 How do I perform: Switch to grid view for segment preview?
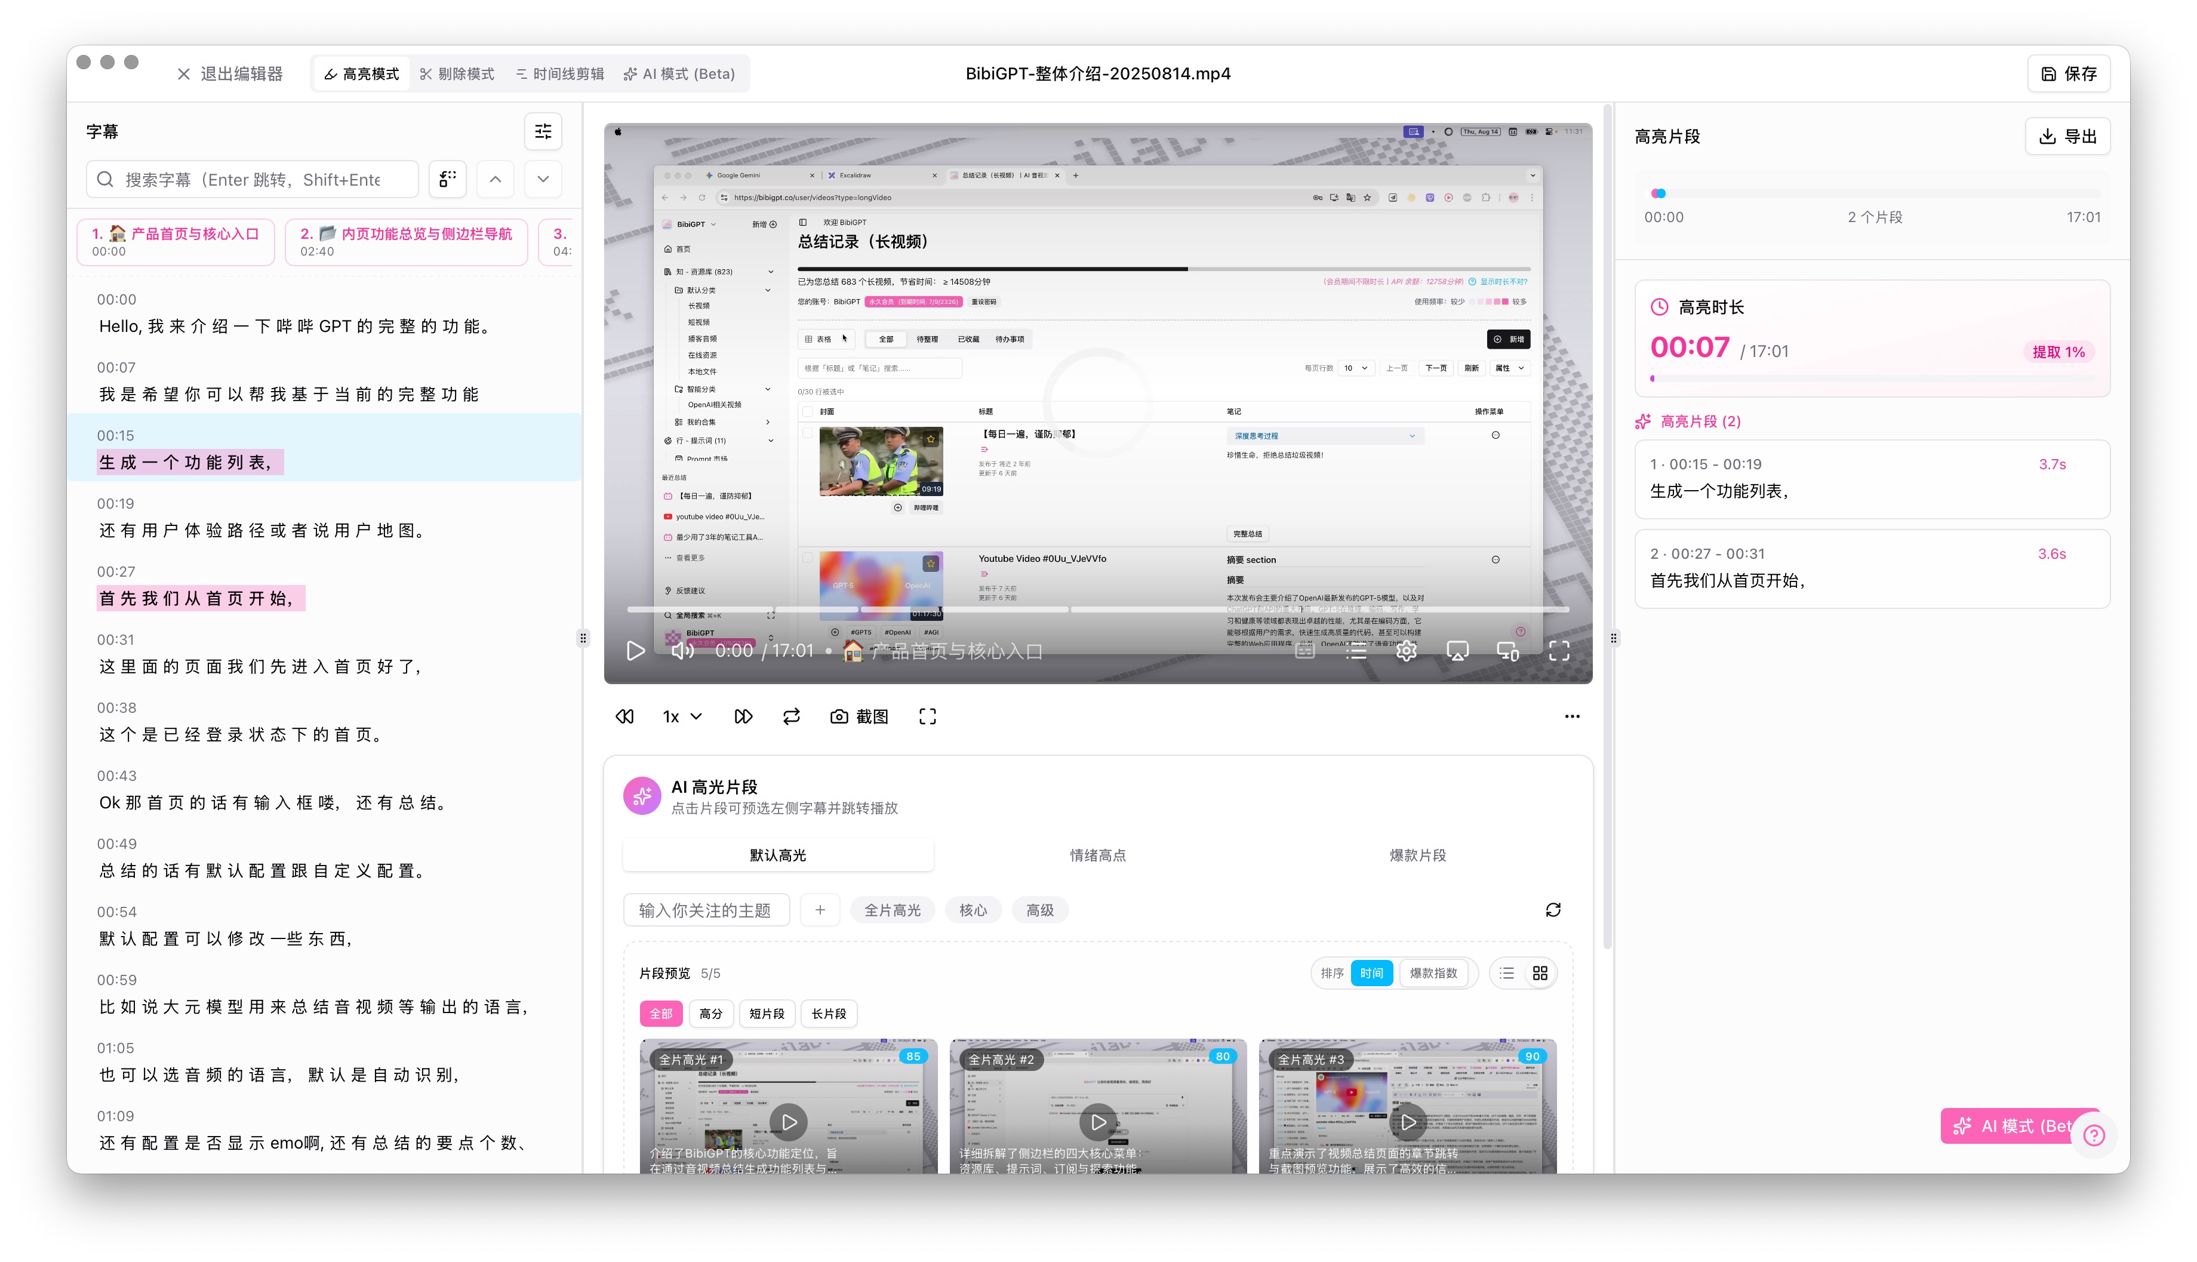1539,974
